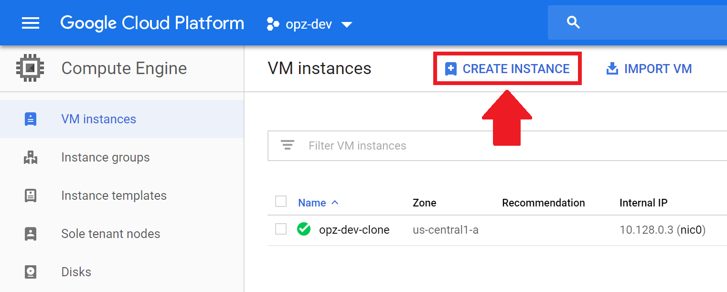Screen dimensions: 727x292
Task: Click the 10.128.0.3 IP address
Action: click(646, 230)
